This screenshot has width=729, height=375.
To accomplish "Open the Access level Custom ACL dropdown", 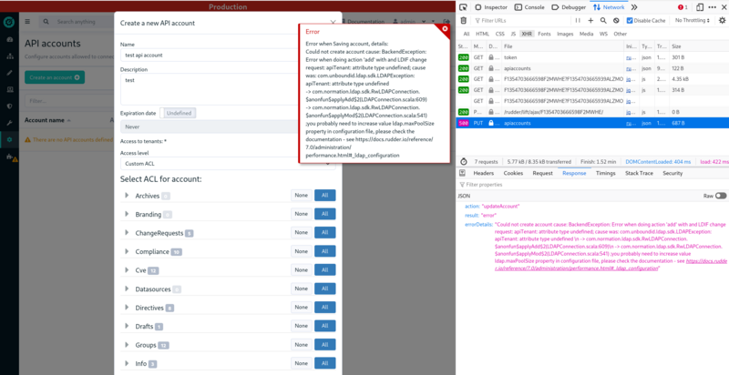I will [228, 163].
